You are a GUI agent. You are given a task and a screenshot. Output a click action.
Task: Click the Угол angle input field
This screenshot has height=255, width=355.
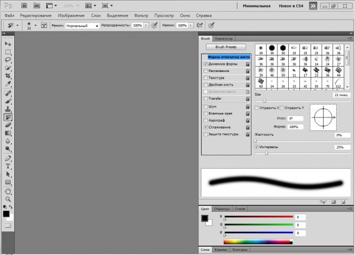pos(295,119)
